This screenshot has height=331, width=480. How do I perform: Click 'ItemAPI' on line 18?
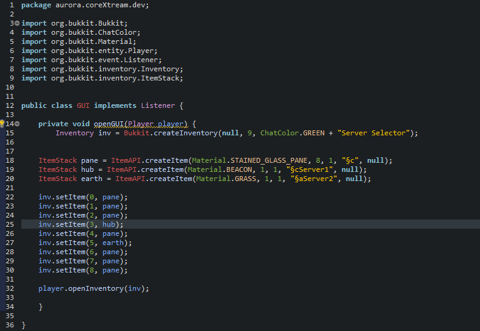tap(126, 160)
